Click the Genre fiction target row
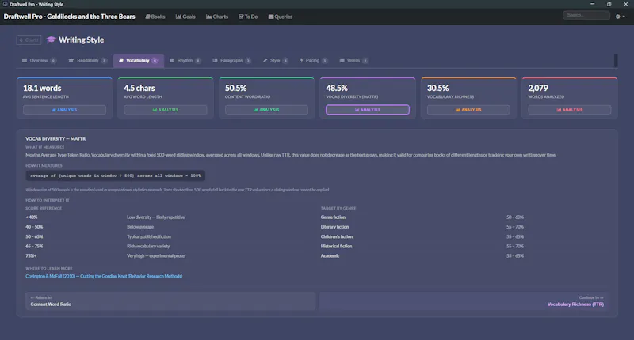The width and height of the screenshot is (634, 340). pos(464,217)
